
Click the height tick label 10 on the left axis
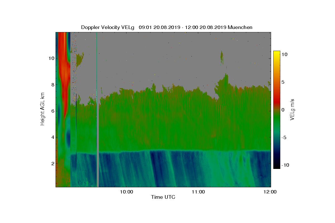(51, 58)
